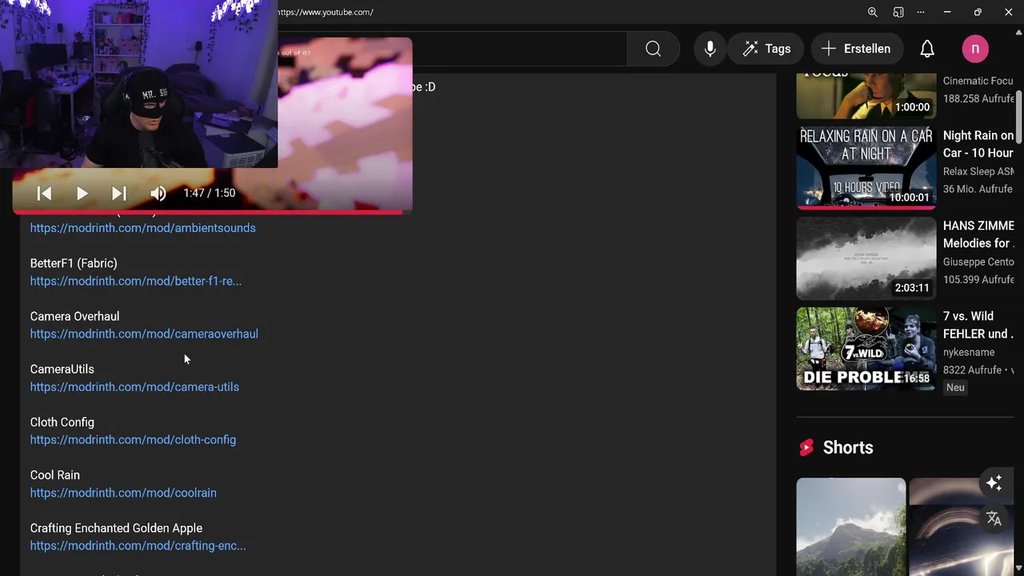Skip to previous video in mini player
The image size is (1024, 576).
45,193
